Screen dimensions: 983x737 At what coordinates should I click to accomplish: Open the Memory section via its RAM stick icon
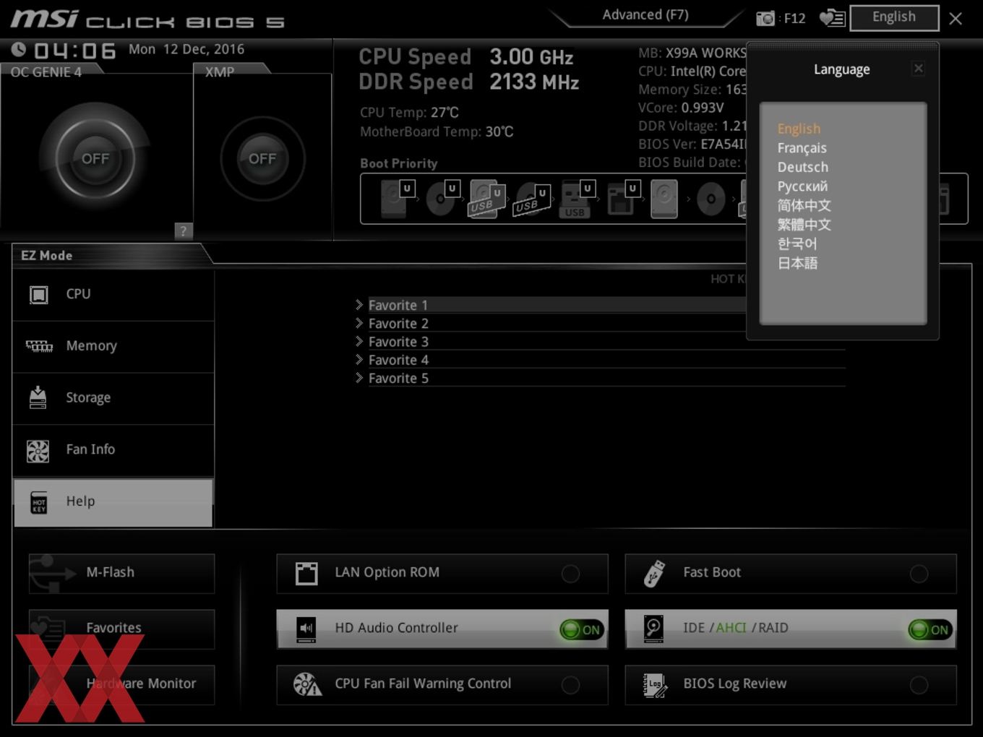pyautogui.click(x=39, y=346)
